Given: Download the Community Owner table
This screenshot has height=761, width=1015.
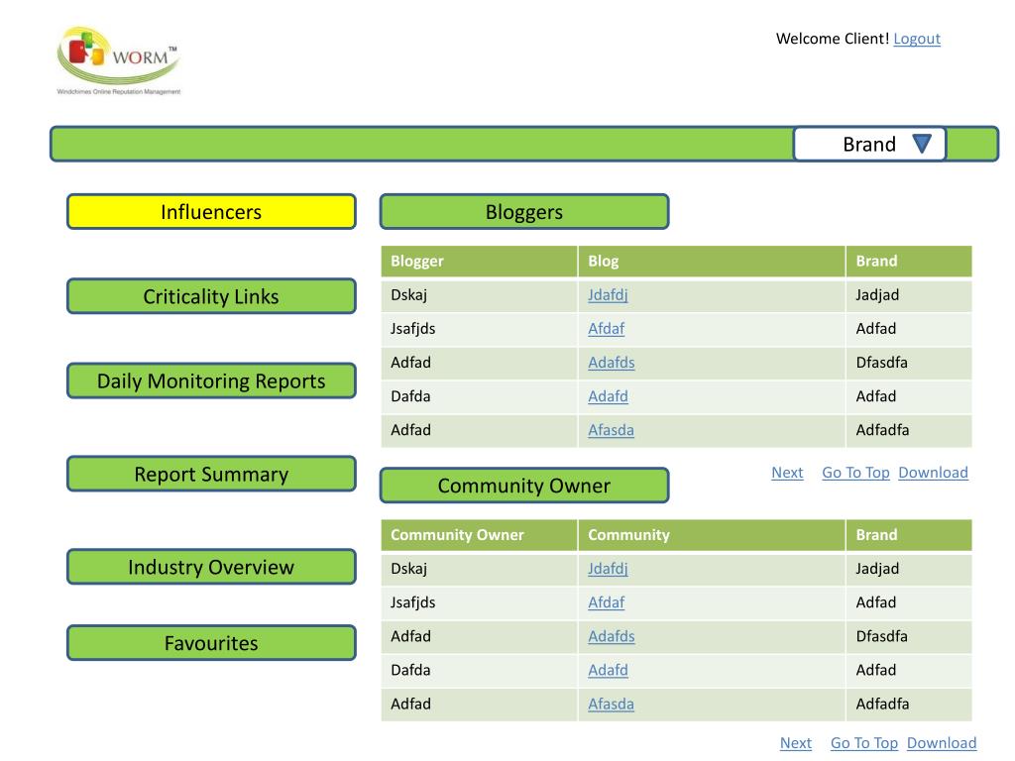Looking at the screenshot, I should (942, 743).
